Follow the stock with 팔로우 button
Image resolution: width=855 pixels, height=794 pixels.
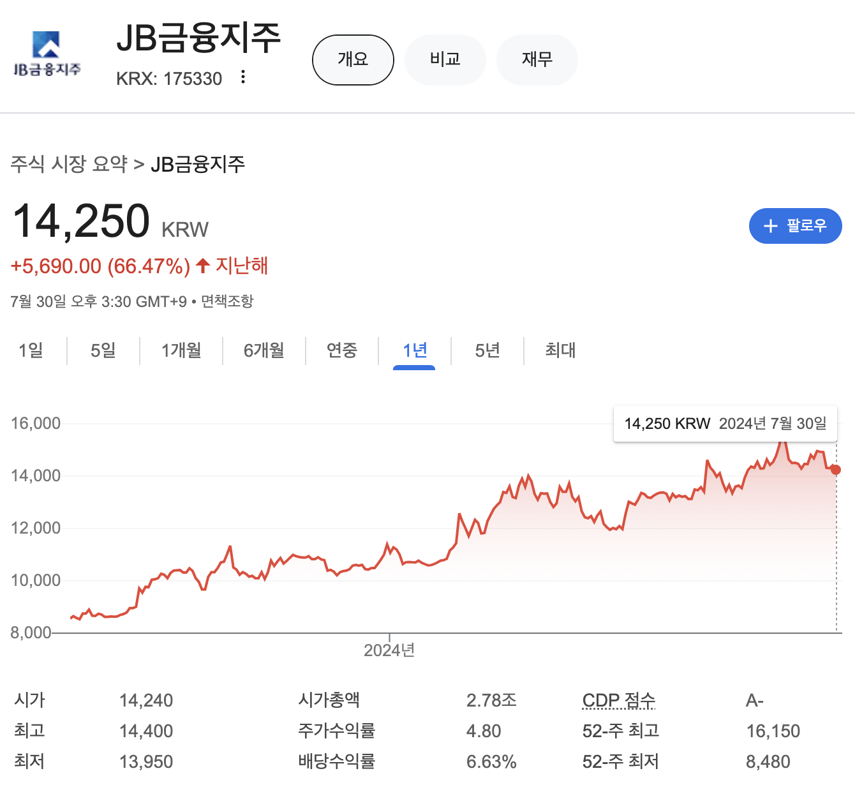(796, 226)
